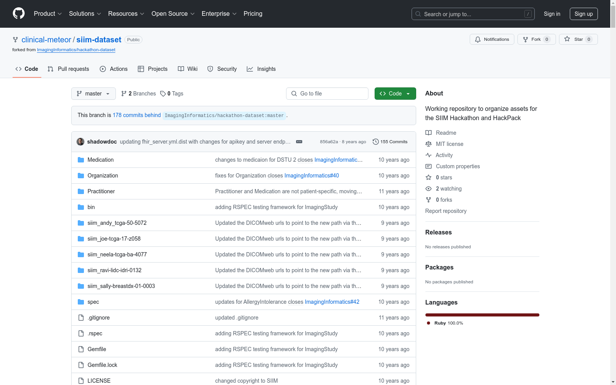Click the LICENSE file icon
The height and width of the screenshot is (385, 616).
(x=81, y=381)
